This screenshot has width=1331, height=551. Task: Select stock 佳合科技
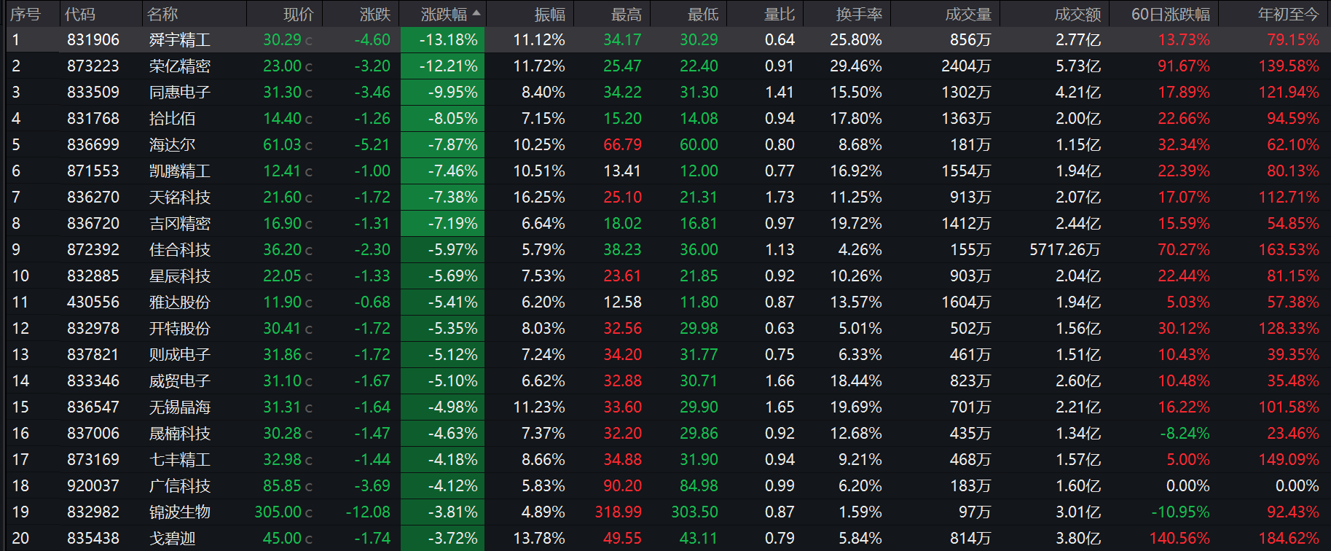[180, 250]
